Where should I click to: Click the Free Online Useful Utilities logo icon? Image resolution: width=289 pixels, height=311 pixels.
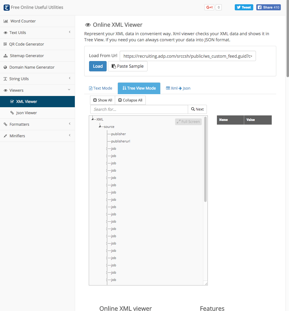7,7
